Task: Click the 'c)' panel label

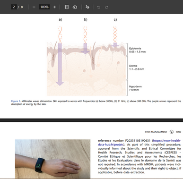Action: point(115,19)
